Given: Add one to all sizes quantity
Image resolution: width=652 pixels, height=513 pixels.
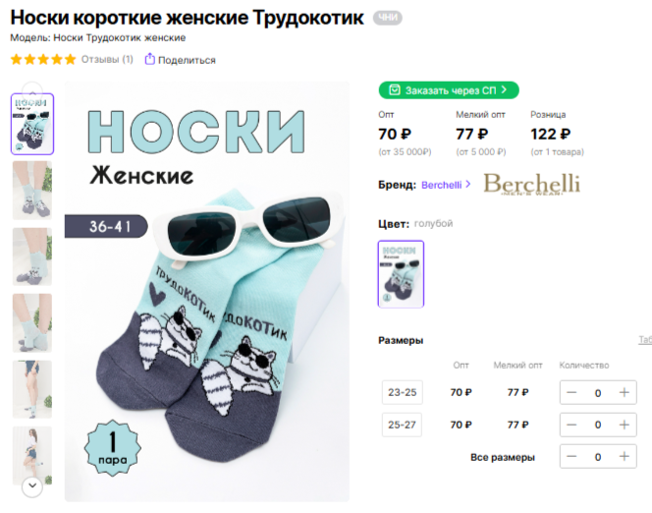Looking at the screenshot, I should (625, 456).
